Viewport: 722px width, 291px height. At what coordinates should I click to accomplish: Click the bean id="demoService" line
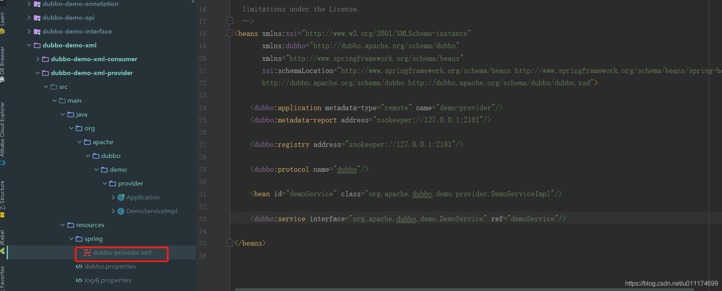coord(406,194)
